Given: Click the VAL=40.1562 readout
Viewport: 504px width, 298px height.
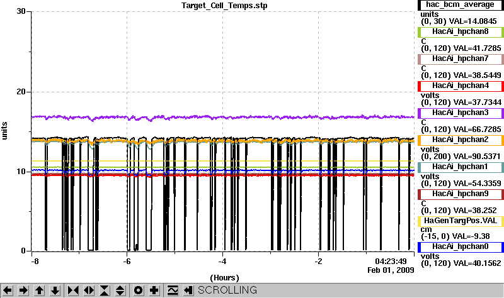Looking at the screenshot, I should [477, 263].
